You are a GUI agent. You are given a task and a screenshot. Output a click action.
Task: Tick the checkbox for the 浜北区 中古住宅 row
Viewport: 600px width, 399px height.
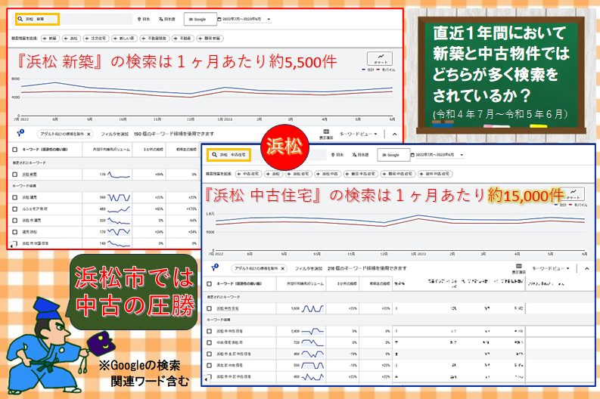209,365
